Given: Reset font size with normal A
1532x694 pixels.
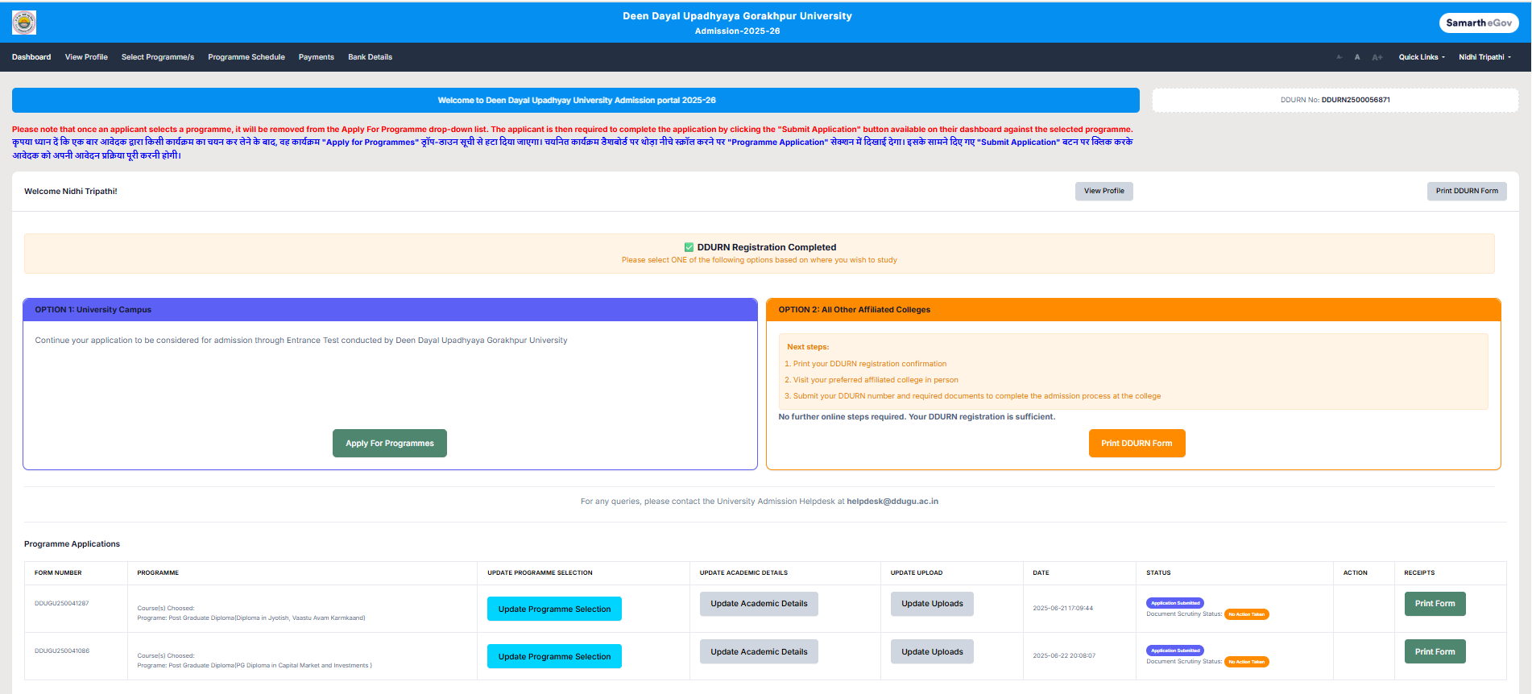Looking at the screenshot, I should click(1357, 57).
